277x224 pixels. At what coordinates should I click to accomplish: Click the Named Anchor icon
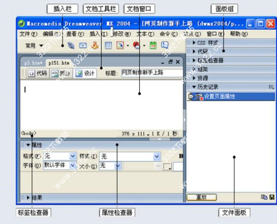point(95,46)
